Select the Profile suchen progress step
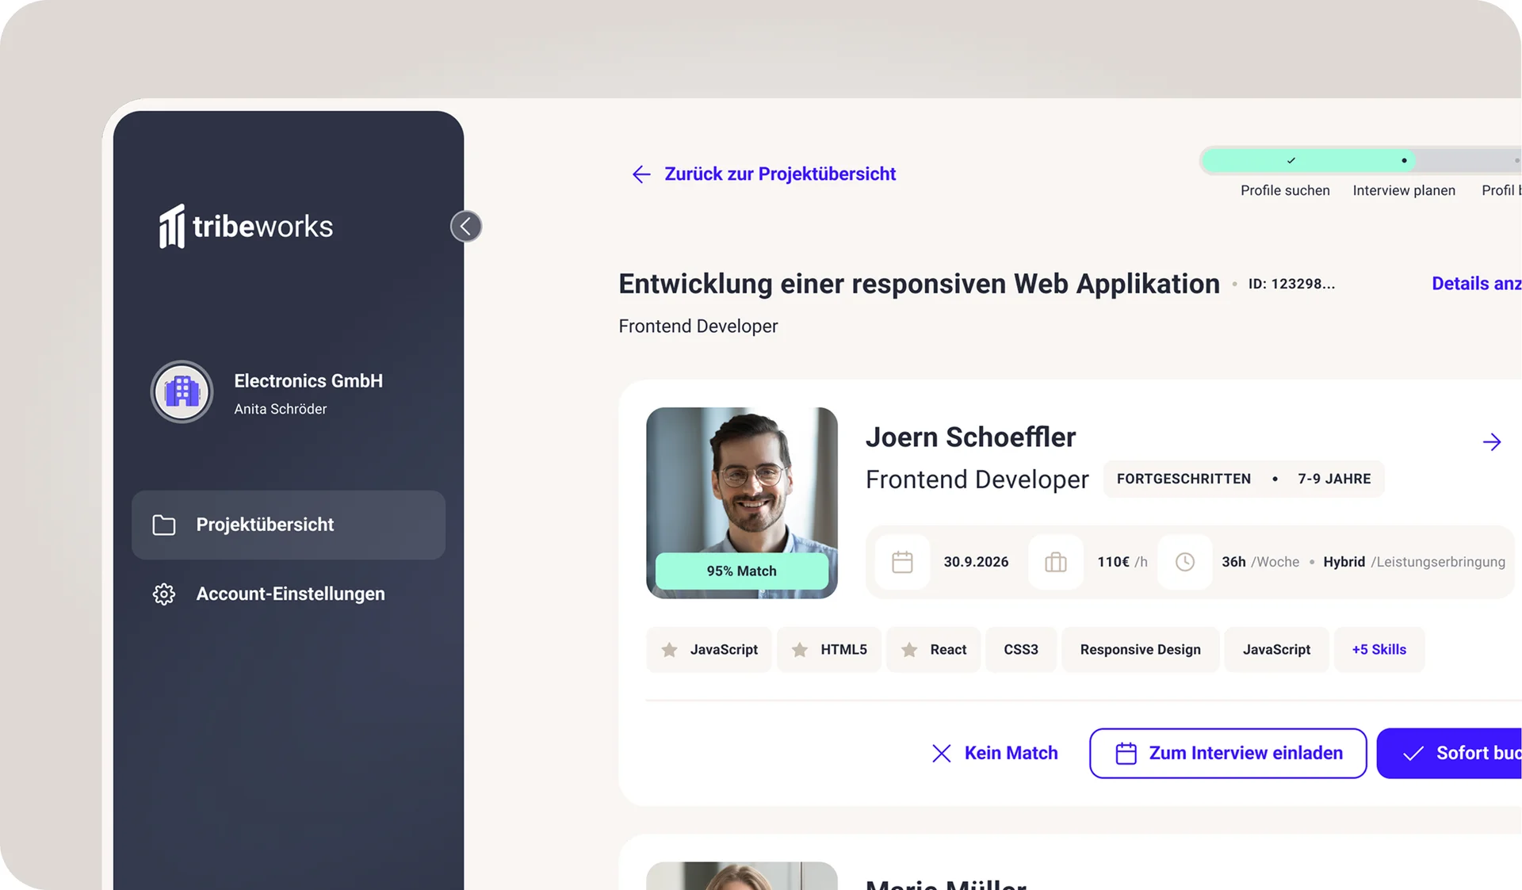This screenshot has height=890, width=1522. pyautogui.click(x=1285, y=190)
